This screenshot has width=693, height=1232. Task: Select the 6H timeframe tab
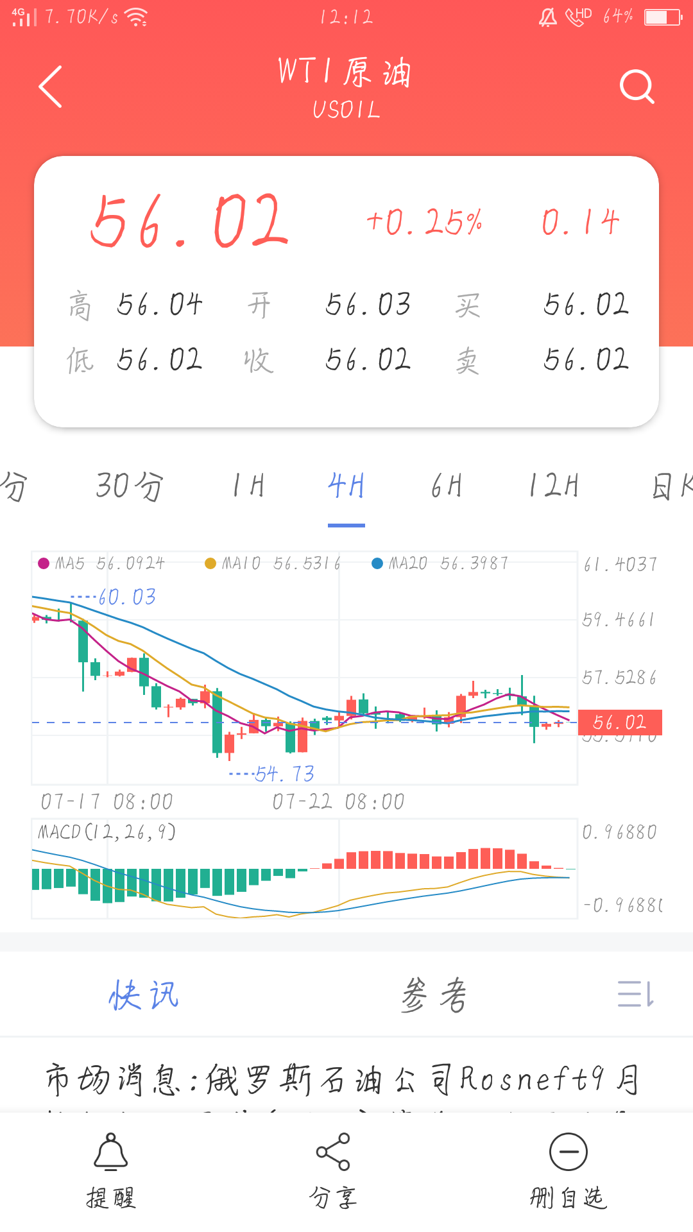(x=447, y=486)
